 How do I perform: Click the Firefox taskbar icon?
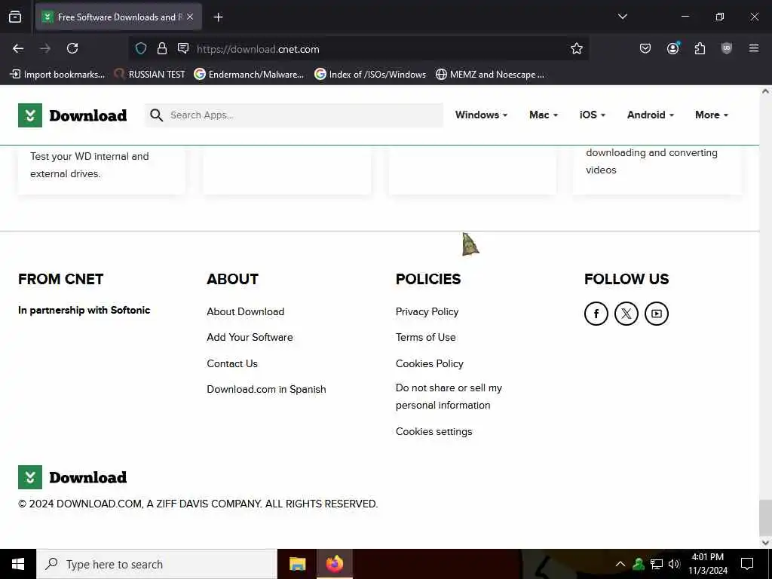[334, 564]
